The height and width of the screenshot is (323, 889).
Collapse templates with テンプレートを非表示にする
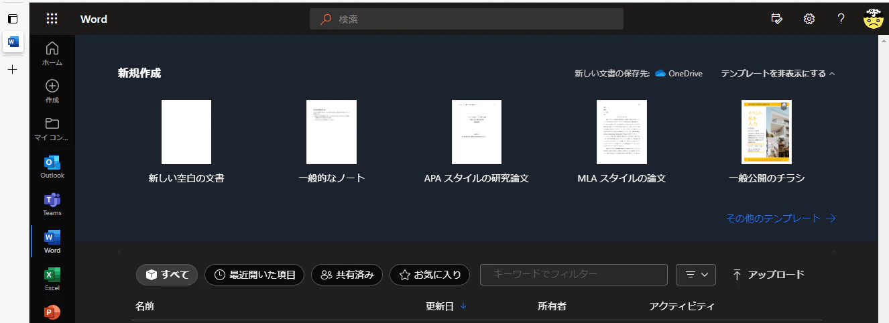click(x=778, y=74)
